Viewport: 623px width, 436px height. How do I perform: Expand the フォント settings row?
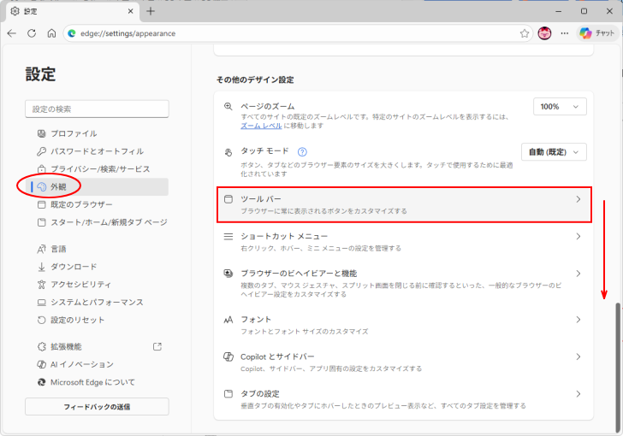pyautogui.click(x=404, y=325)
